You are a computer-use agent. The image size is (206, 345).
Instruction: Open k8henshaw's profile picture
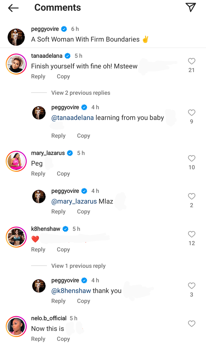point(16,237)
